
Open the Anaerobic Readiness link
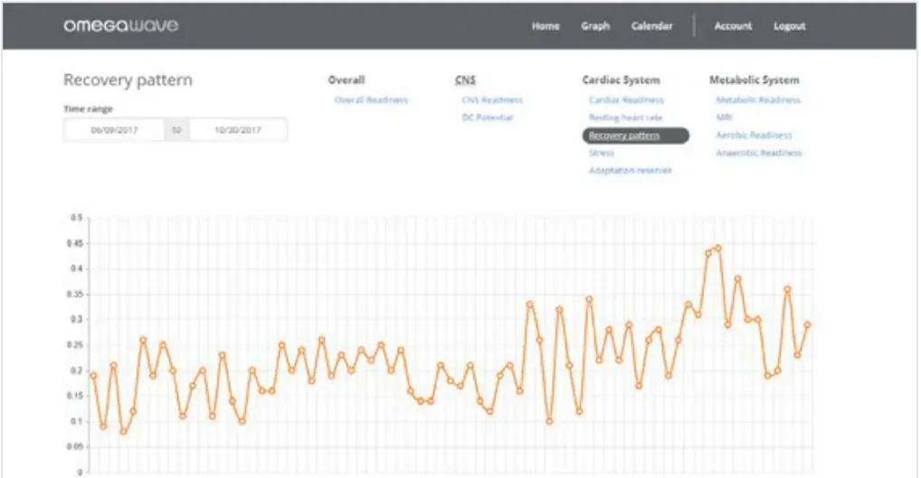pyautogui.click(x=759, y=153)
